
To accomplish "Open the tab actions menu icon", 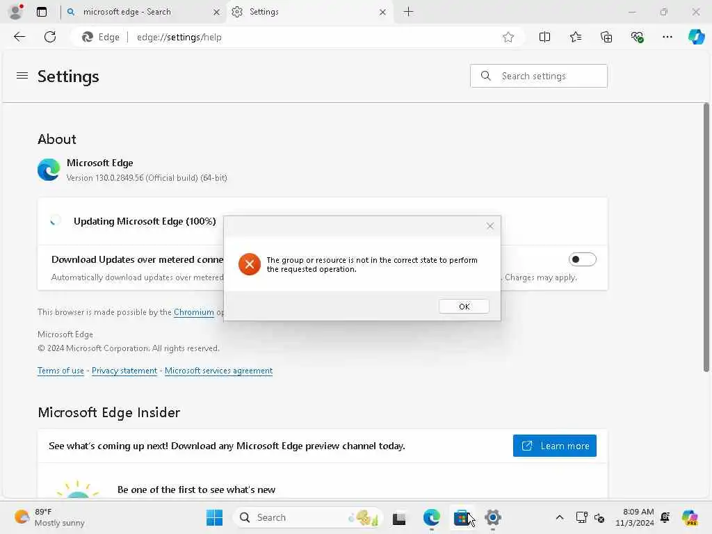I will (x=42, y=12).
